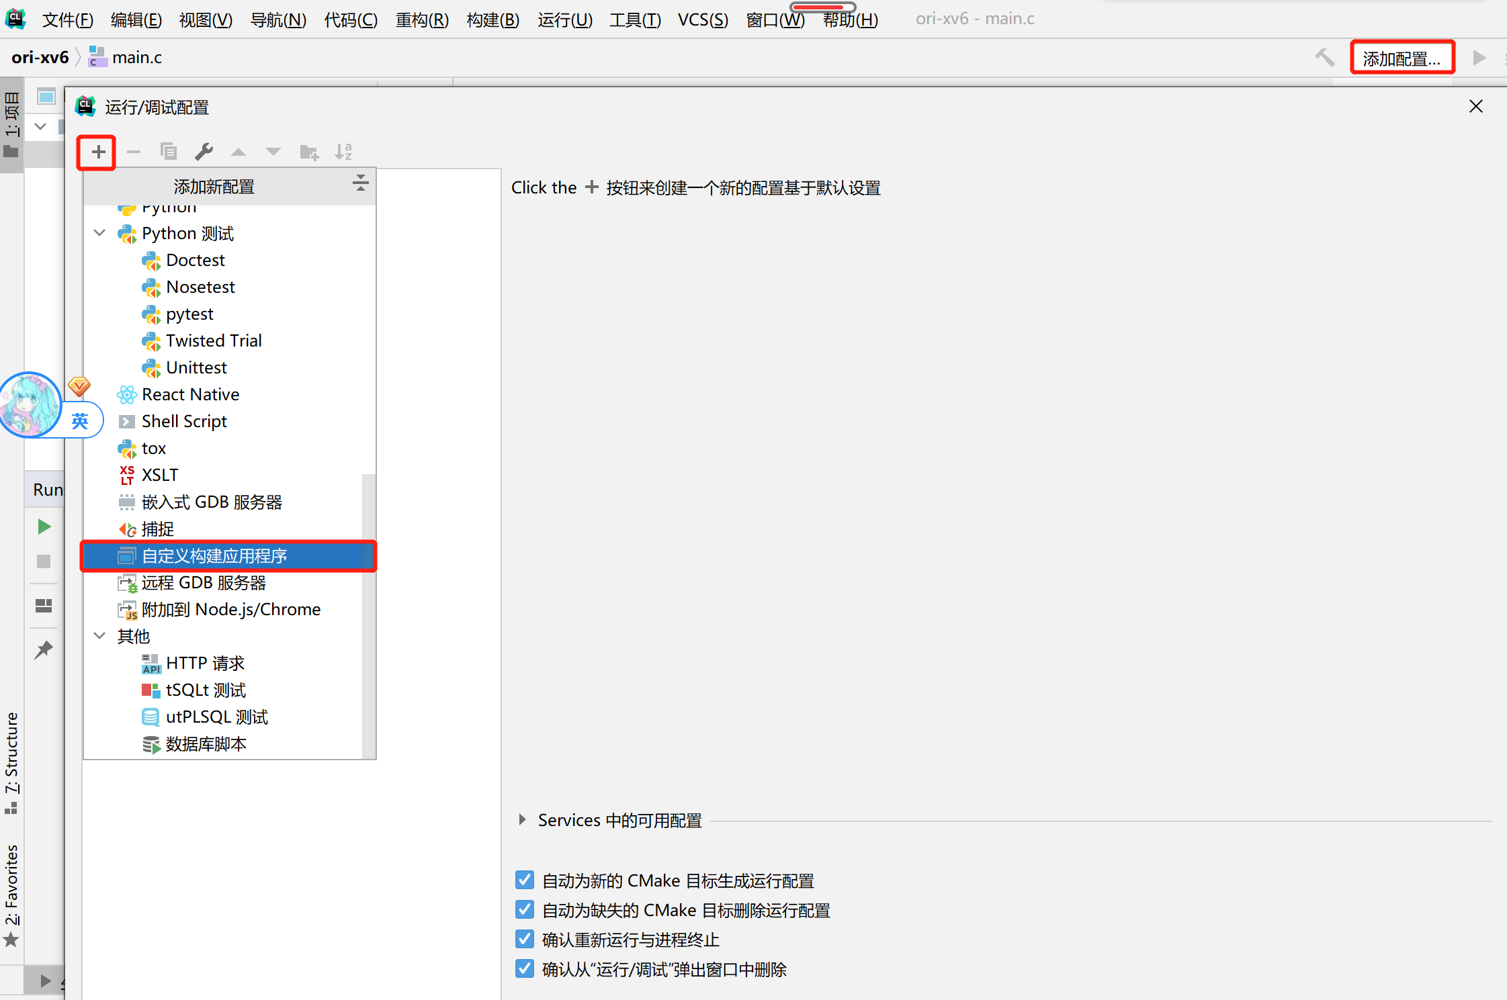Collapse the Python 测试 tree group
1507x1000 pixels.
click(x=99, y=233)
